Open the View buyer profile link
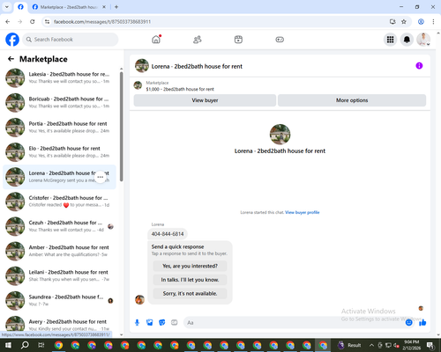This screenshot has width=441, height=352. 303,212
